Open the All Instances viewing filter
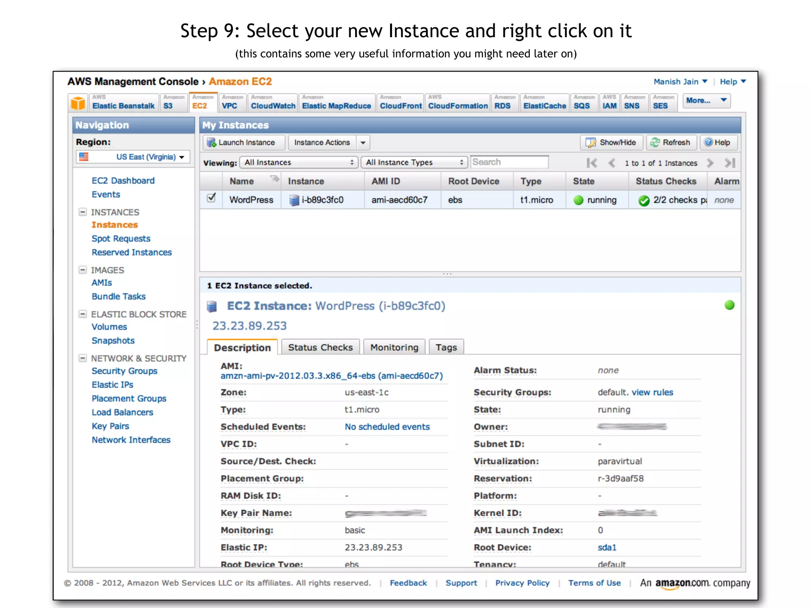 [299, 162]
